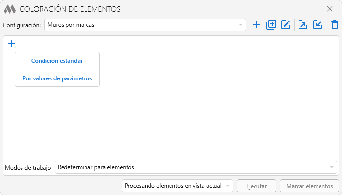Click the app logo in title bar

pos(10,9)
